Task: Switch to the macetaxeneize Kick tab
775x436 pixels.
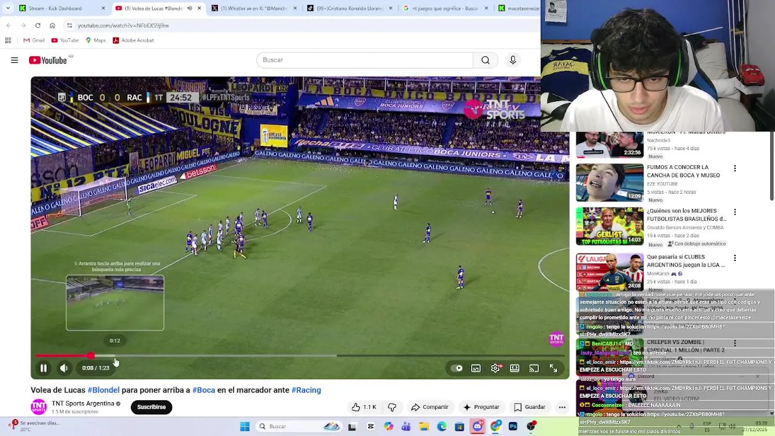Action: 518,8
